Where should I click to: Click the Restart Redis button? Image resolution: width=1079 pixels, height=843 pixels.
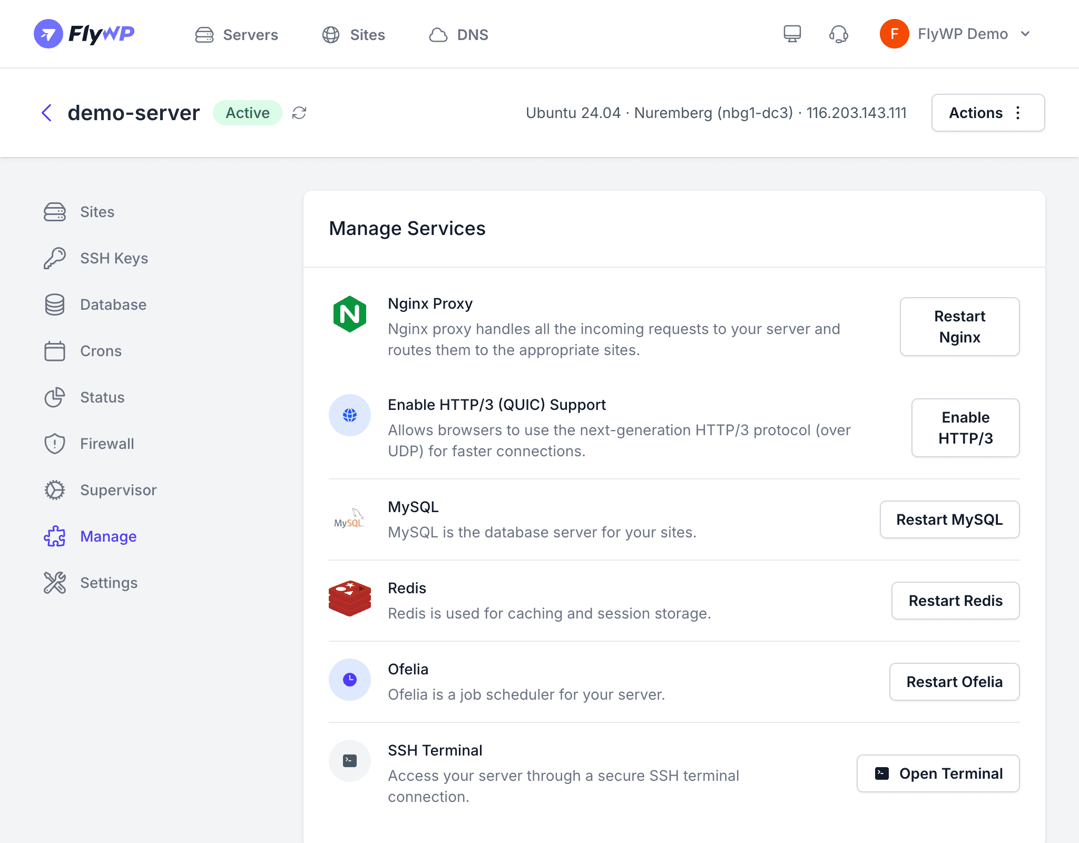(956, 601)
